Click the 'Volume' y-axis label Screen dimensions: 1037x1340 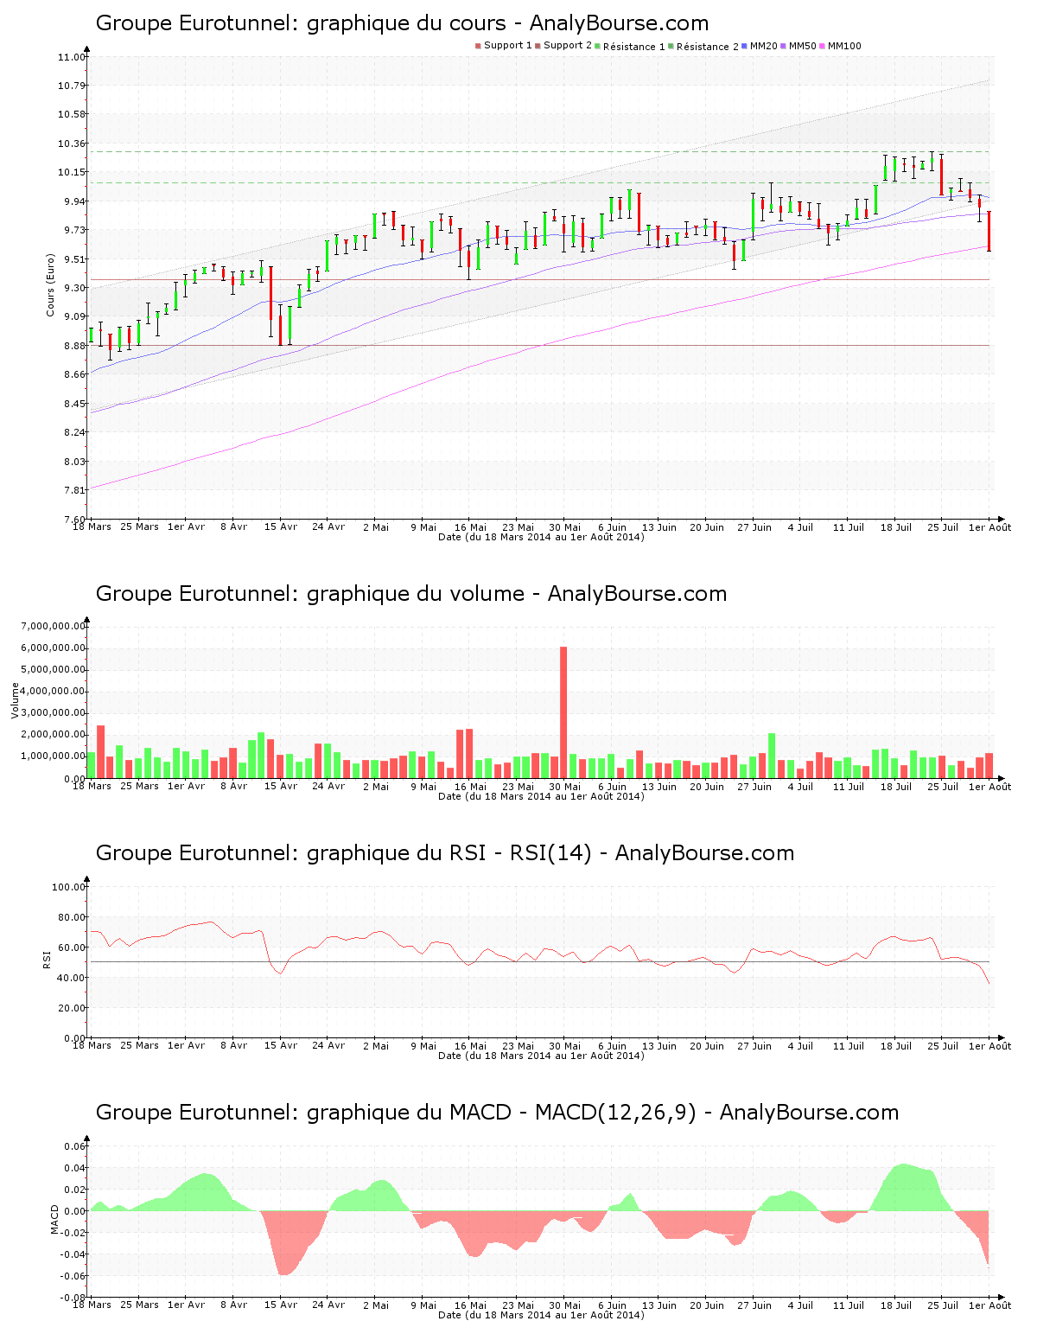15,700
